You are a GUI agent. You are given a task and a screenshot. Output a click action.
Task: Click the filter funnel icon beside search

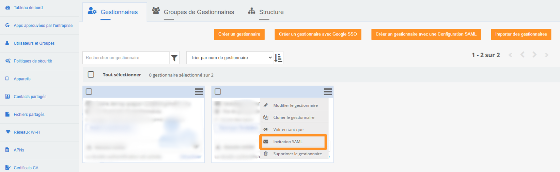174,58
